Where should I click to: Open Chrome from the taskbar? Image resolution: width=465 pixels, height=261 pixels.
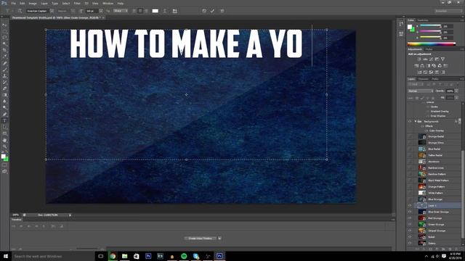pyautogui.click(x=113, y=256)
